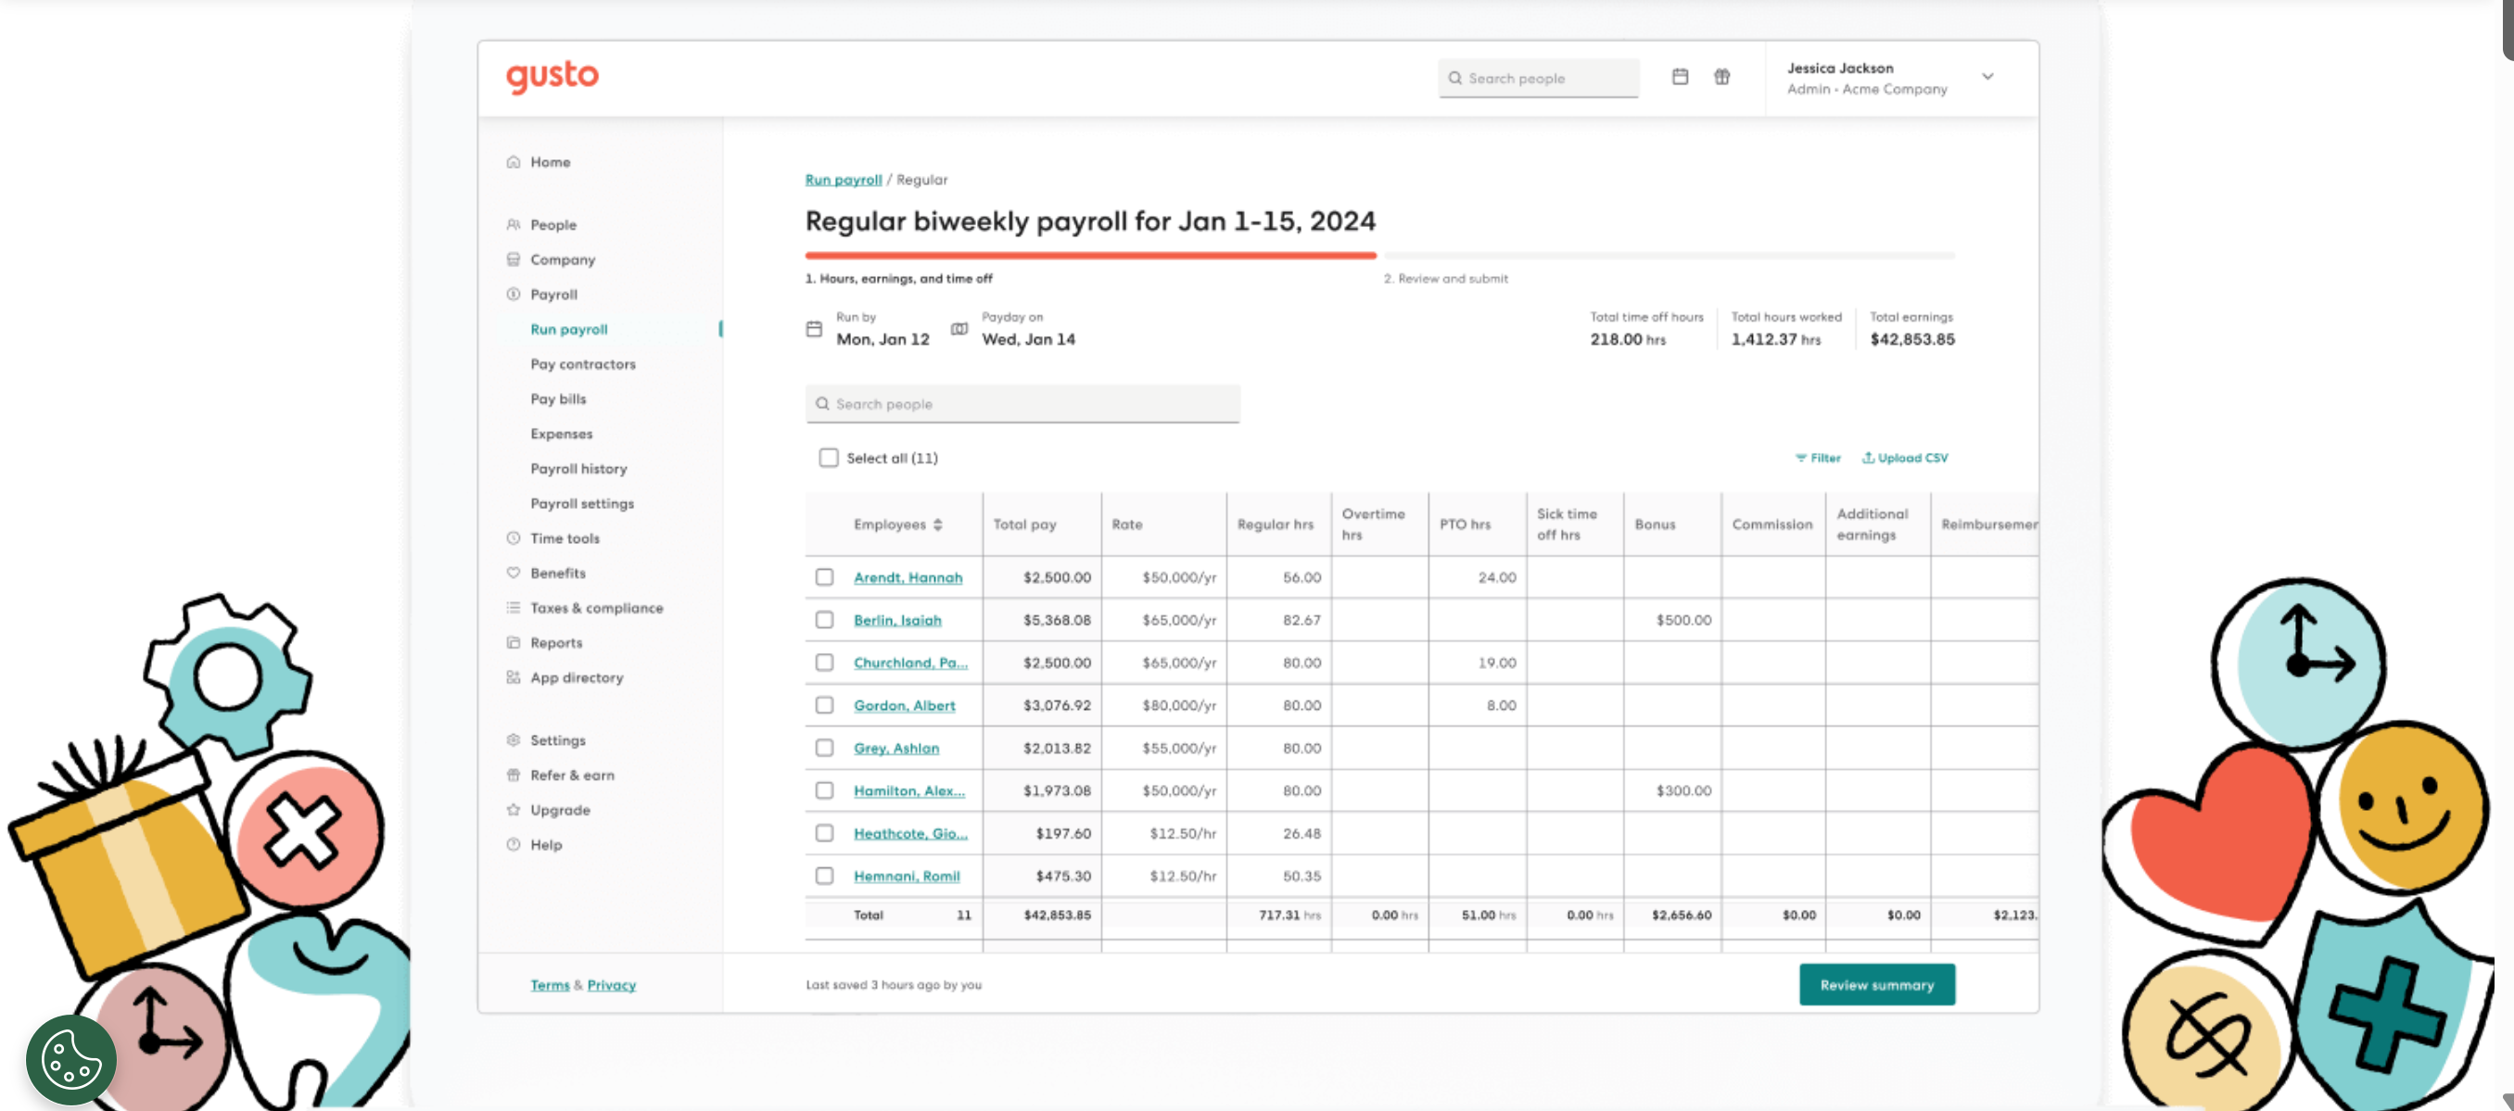Click the App directory icon
This screenshot has width=2514, height=1111.
click(514, 677)
